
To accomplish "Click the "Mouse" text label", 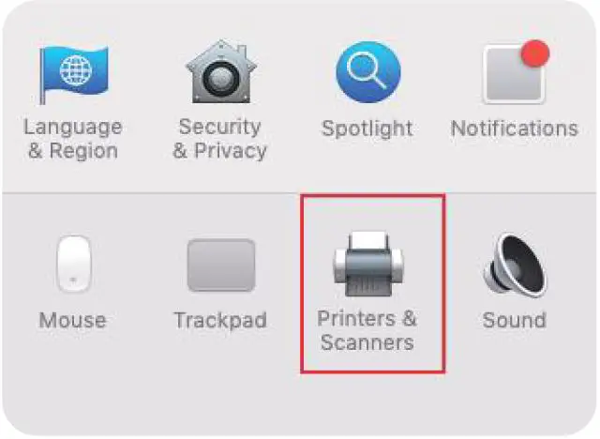I will (x=73, y=321).
